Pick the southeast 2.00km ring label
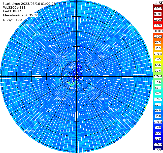The height and width of the screenshot is (153, 163). (x=103, y=99)
